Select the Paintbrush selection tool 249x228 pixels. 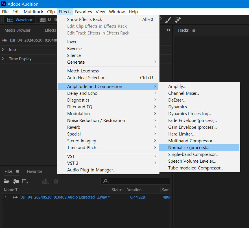point(168,20)
